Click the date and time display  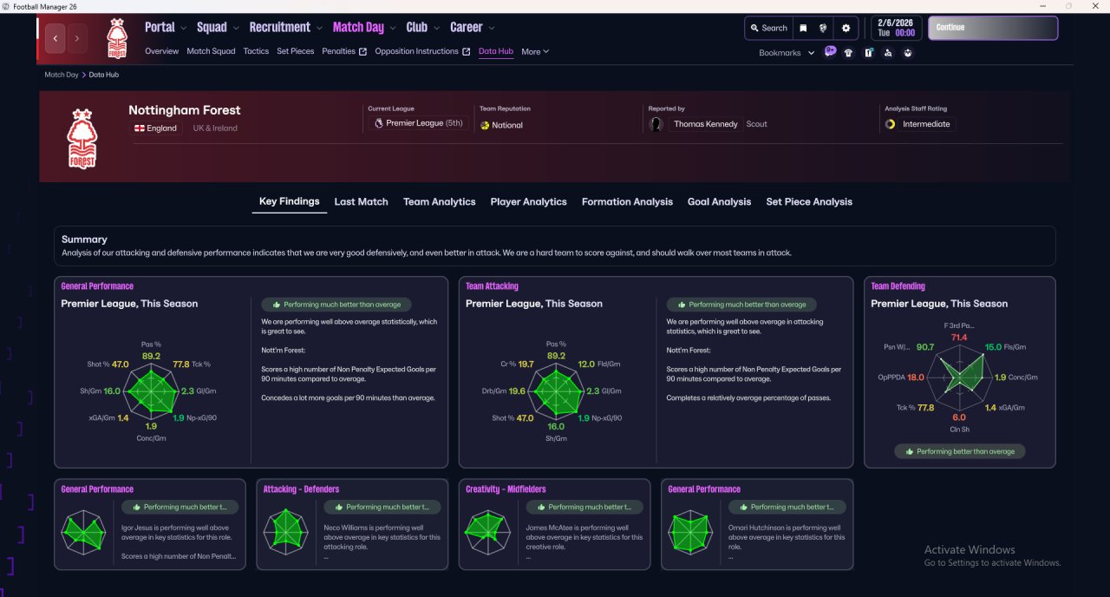click(x=896, y=28)
